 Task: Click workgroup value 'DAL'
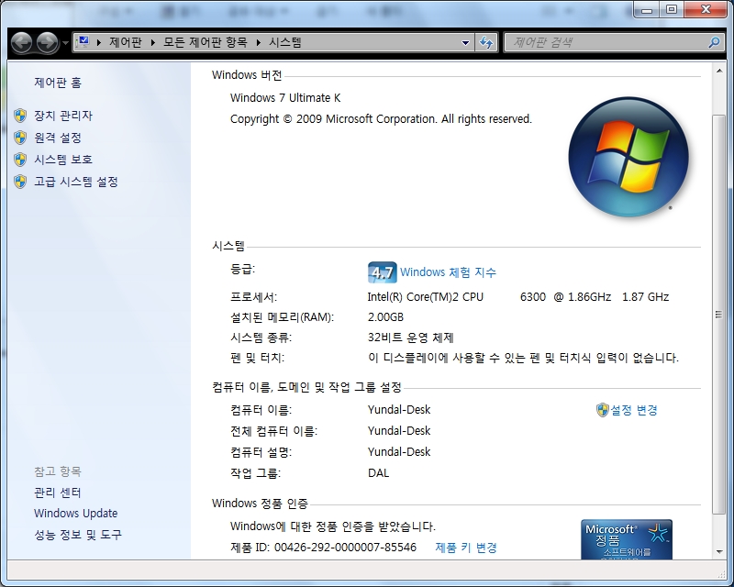pyautogui.click(x=378, y=472)
